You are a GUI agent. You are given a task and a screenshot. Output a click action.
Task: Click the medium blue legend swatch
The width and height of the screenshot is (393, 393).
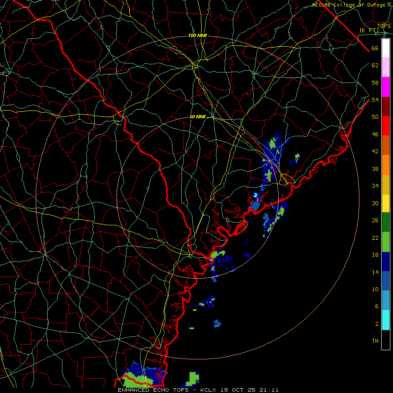click(x=386, y=281)
